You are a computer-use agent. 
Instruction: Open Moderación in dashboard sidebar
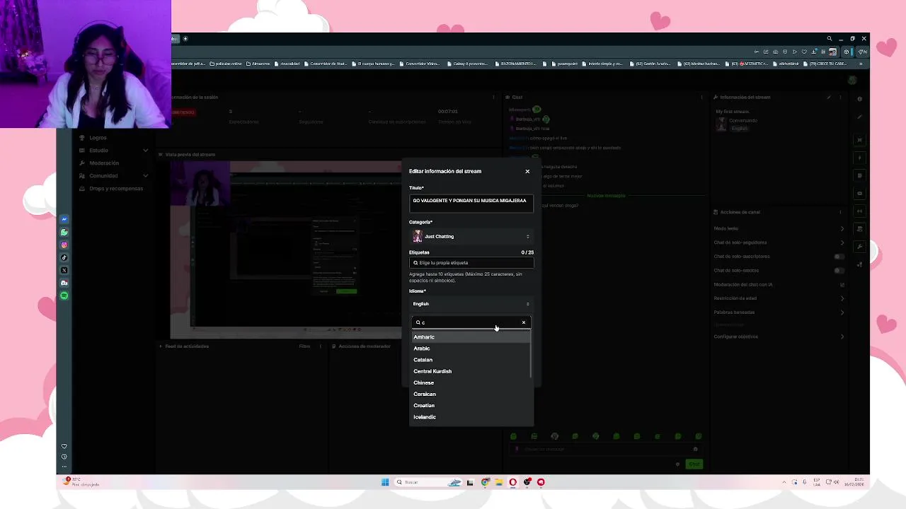click(x=104, y=163)
